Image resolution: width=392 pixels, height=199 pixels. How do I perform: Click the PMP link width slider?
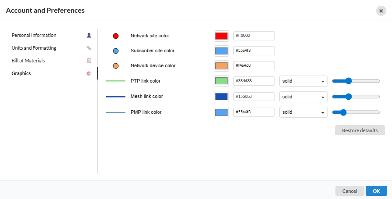click(x=356, y=112)
